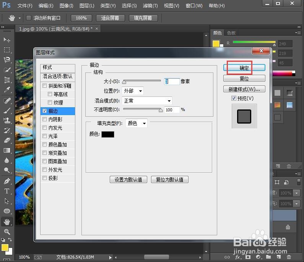304x262 pixels.
Task: Swap foreground and background colors
Action: tap(10, 239)
